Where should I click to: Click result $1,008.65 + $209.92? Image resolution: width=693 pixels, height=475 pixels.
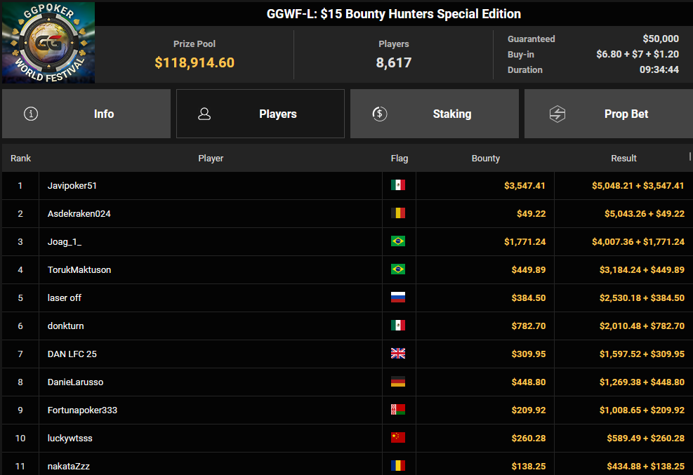tap(642, 410)
